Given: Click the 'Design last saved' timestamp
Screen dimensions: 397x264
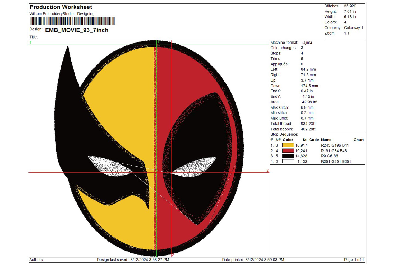Looking at the screenshot, I should (133, 260).
